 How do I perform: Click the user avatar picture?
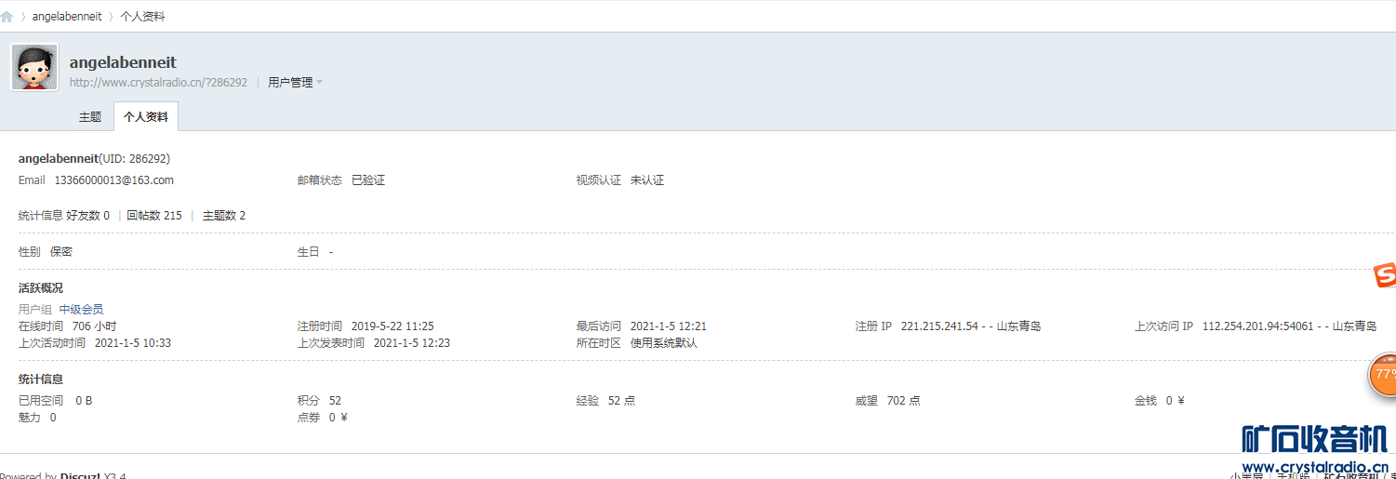click(x=34, y=67)
